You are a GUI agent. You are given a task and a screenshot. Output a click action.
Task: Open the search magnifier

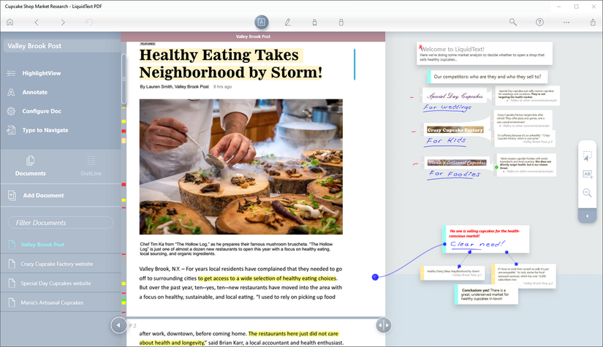513,23
